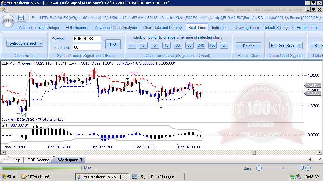323x181 pixels.
Task: Select the EOD Scanner bottom workspace tab
Action: click(39, 160)
